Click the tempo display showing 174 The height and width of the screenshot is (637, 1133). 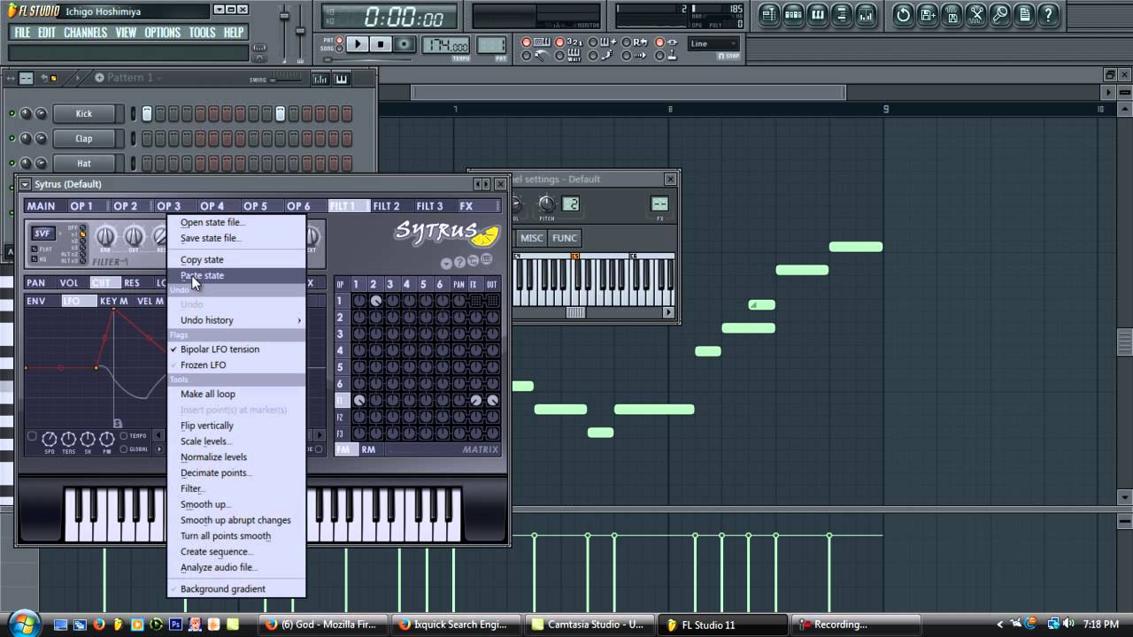tap(446, 45)
